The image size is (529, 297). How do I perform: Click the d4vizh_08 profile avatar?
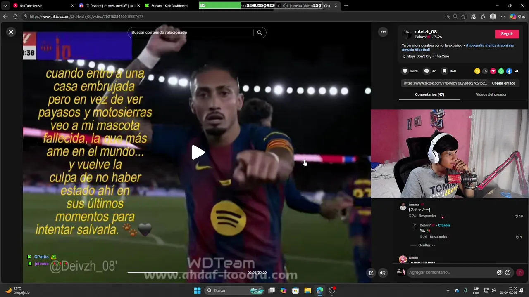(407, 34)
